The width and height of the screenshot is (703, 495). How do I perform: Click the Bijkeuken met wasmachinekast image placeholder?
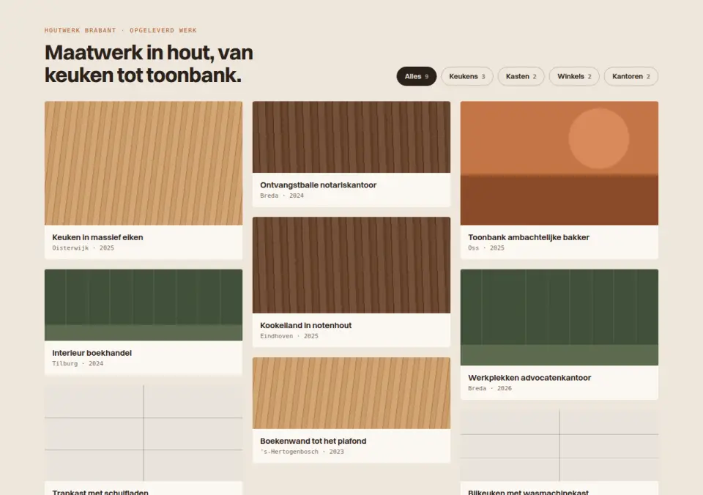[559, 445]
